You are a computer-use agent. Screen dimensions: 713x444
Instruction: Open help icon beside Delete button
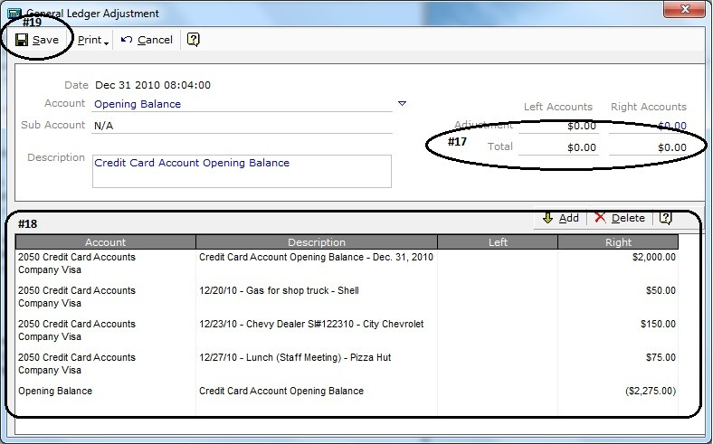665,218
